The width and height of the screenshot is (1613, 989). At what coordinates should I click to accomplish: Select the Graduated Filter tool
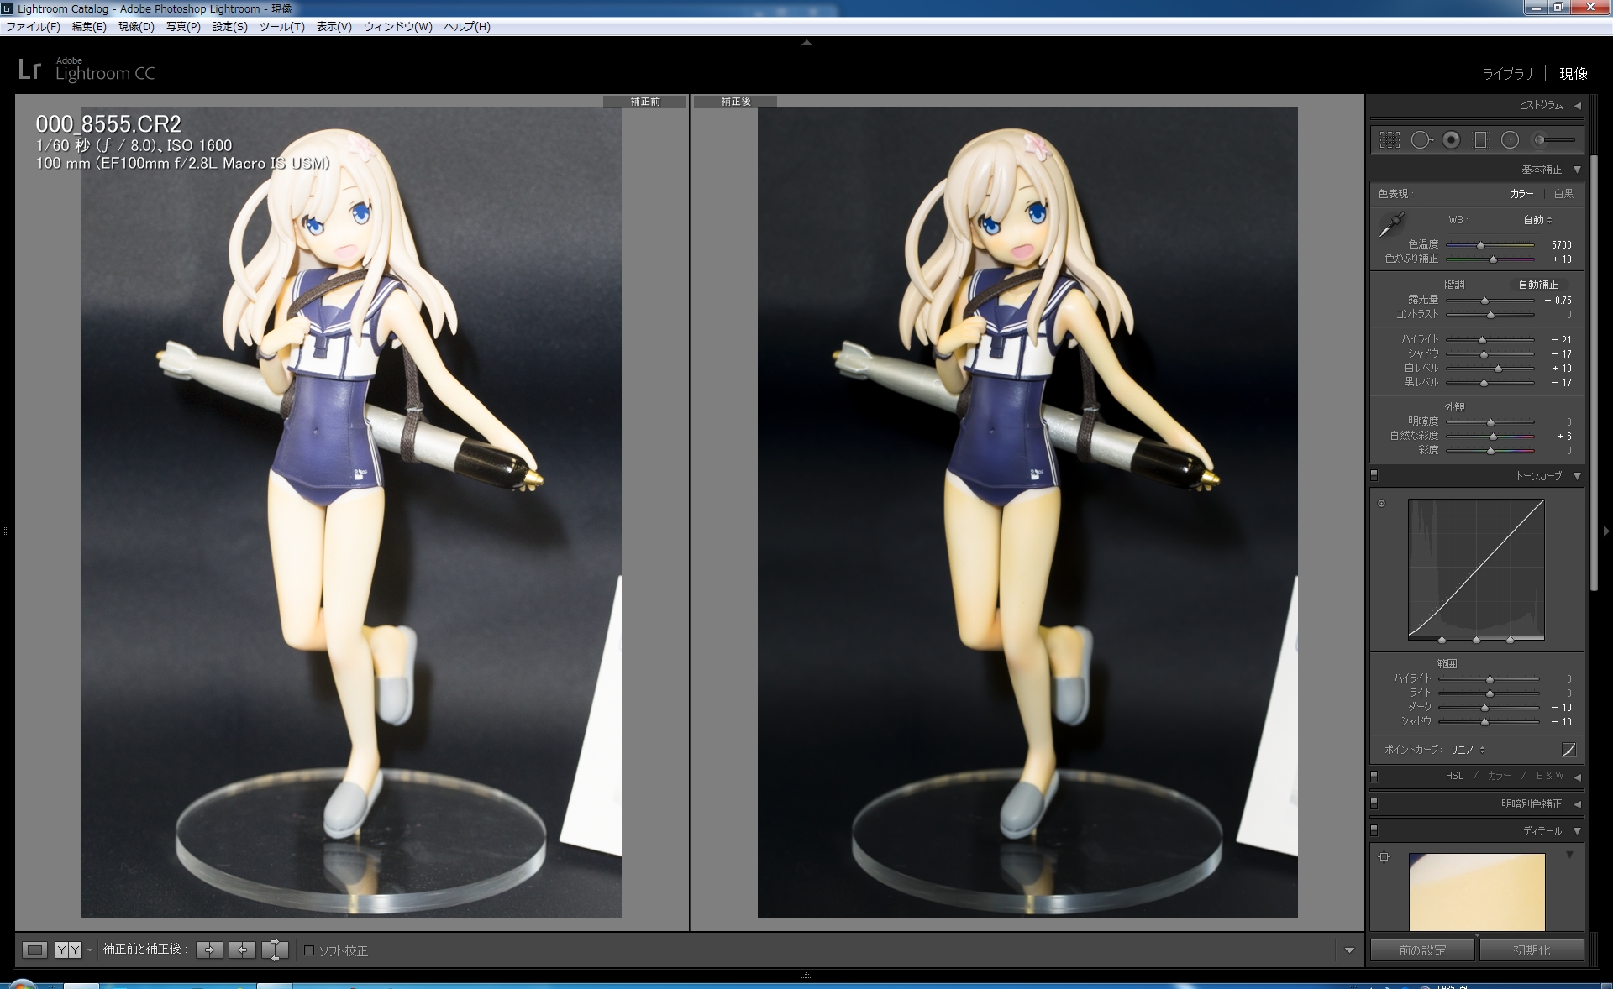[x=1480, y=140]
